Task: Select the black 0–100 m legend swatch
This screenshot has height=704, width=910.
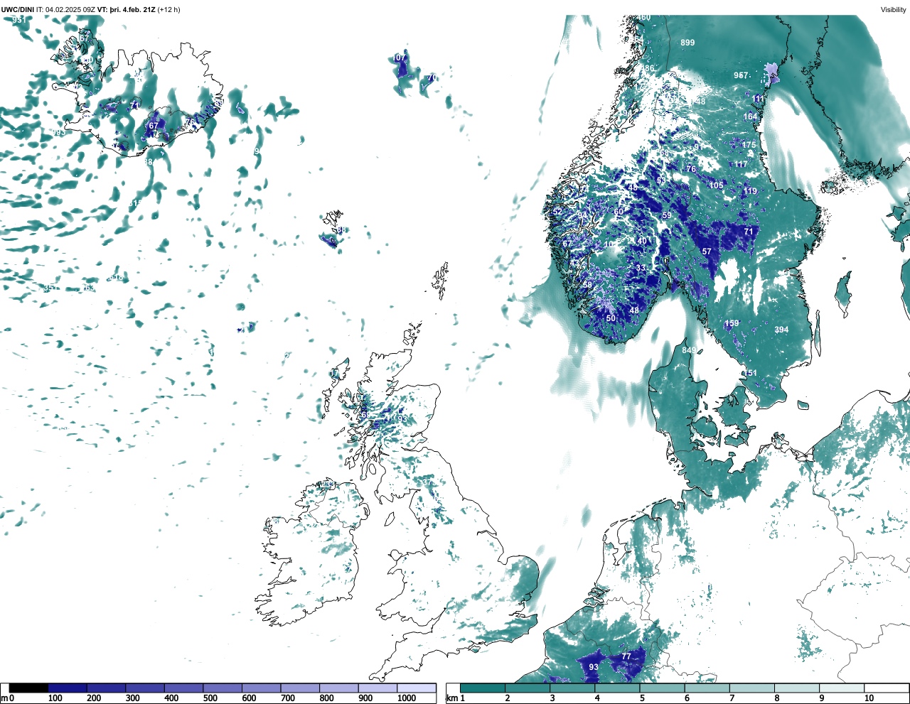Action: (x=29, y=688)
